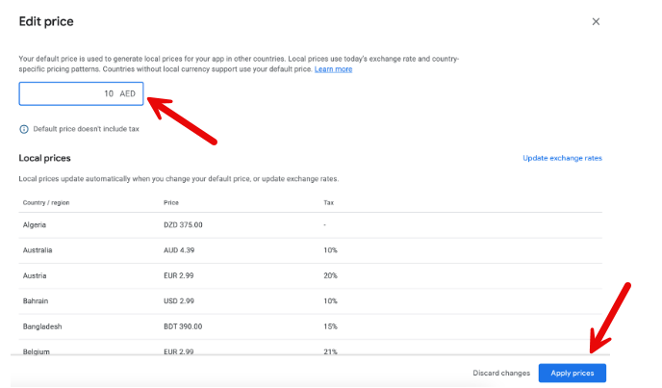This screenshot has height=388, width=662.
Task: Click the BDT 390.00 price cell
Action: click(x=183, y=326)
